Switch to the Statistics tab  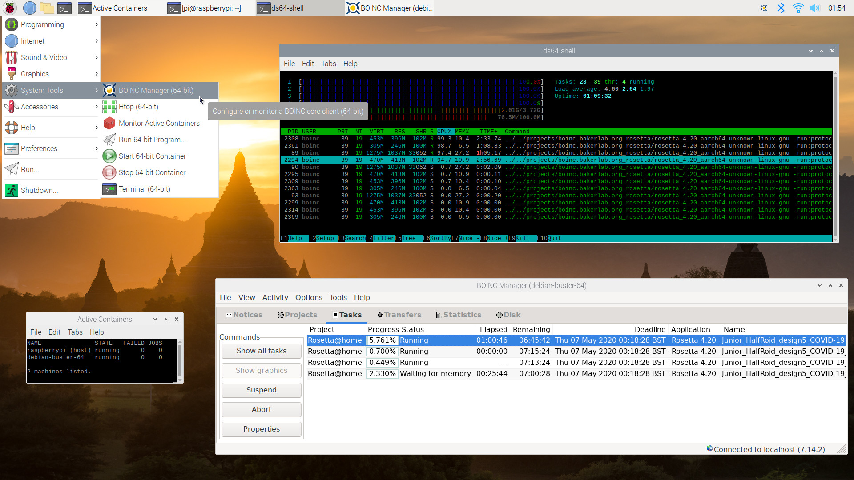(459, 315)
